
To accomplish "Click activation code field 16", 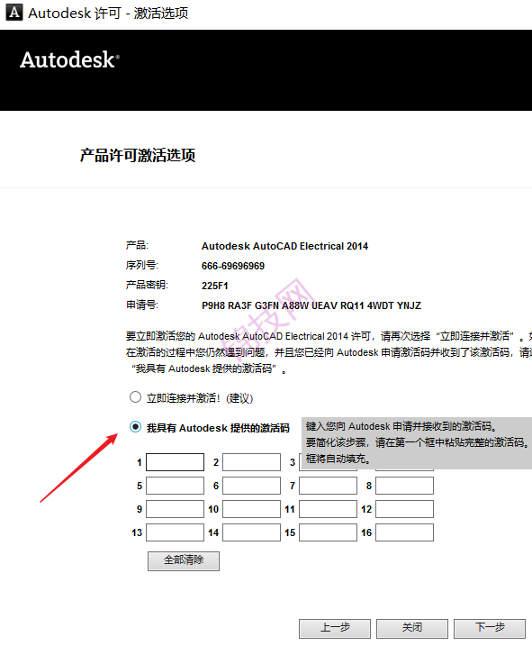I will point(404,532).
